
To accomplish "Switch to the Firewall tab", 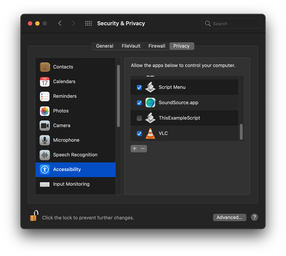I will (x=157, y=46).
